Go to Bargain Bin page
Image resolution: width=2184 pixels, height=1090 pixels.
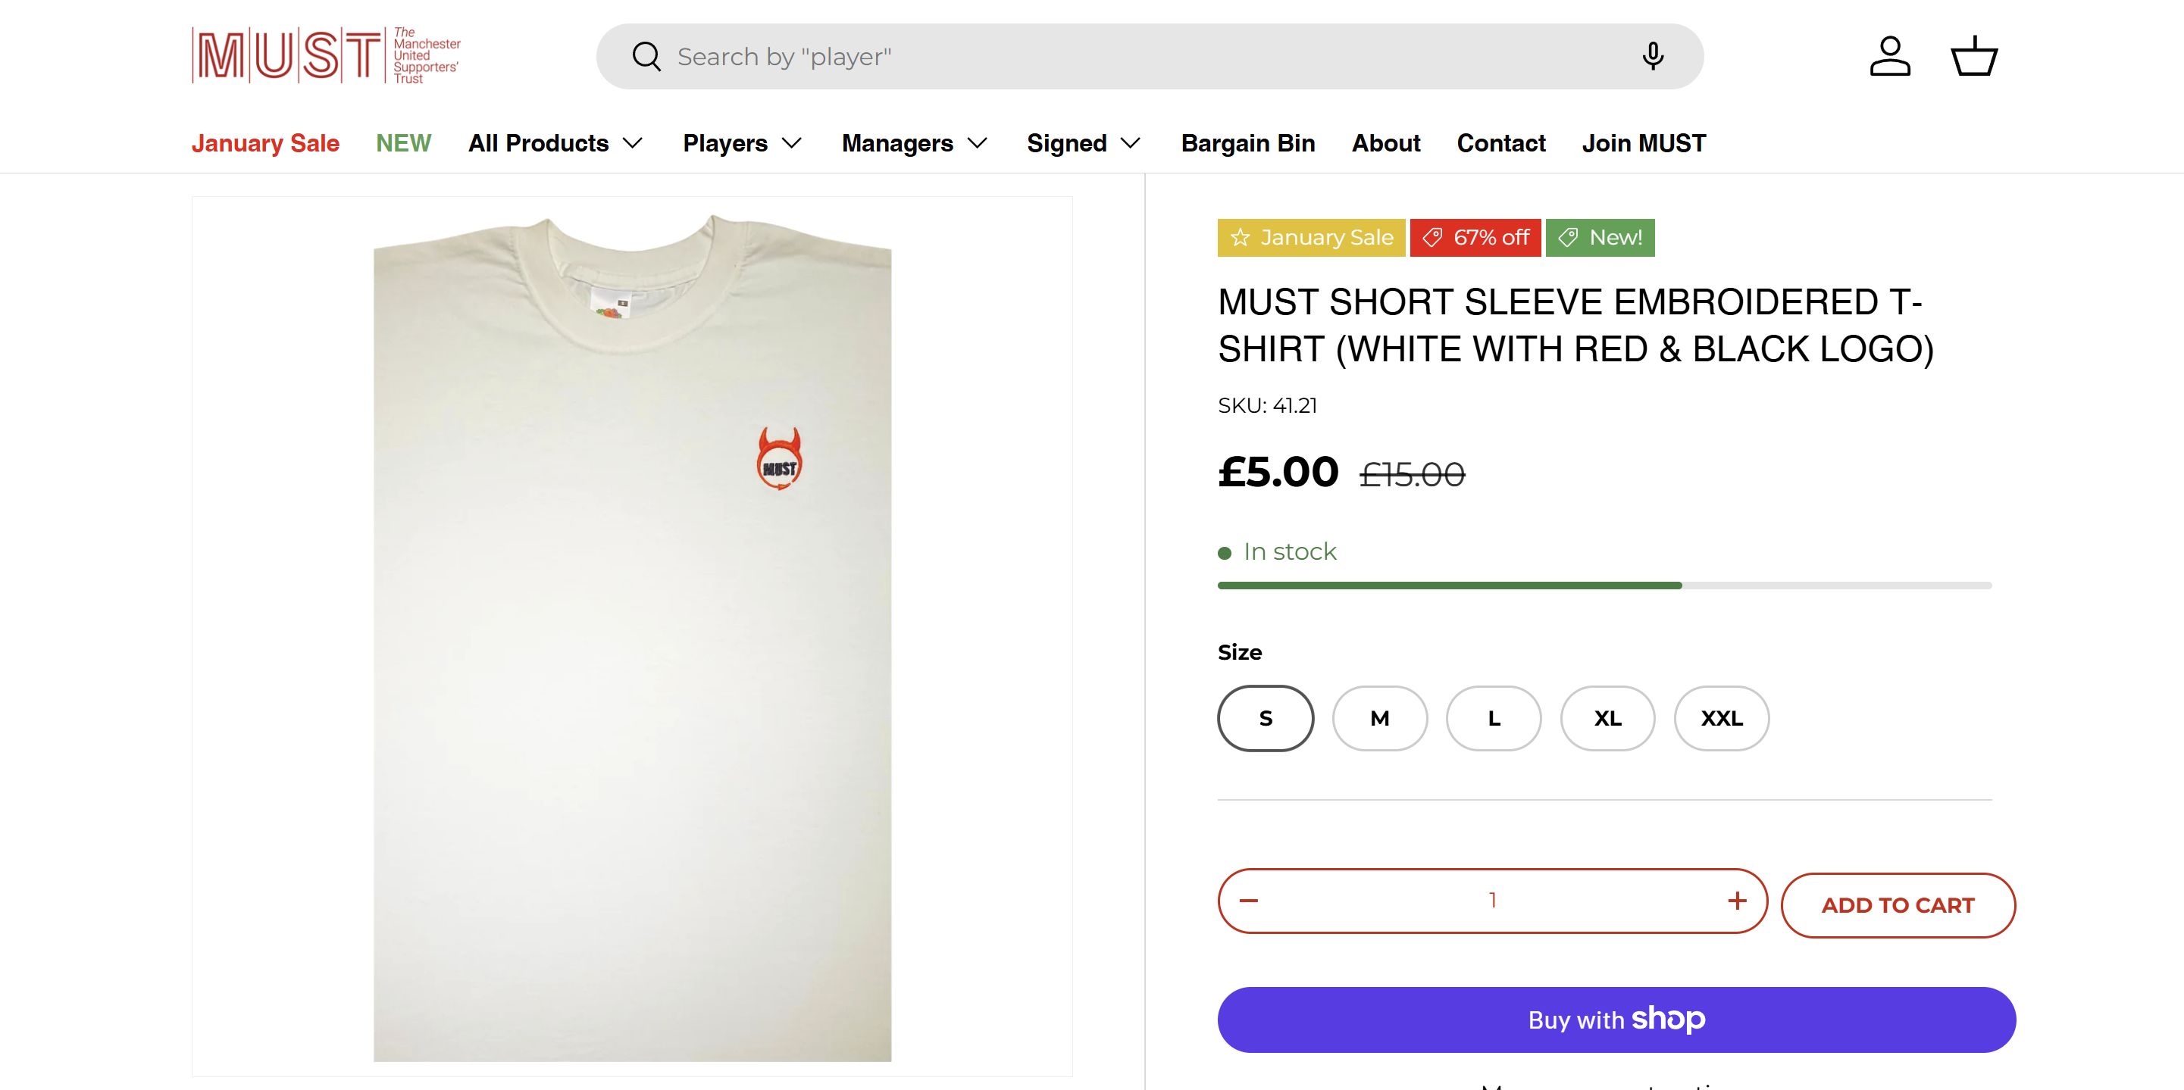(1247, 143)
